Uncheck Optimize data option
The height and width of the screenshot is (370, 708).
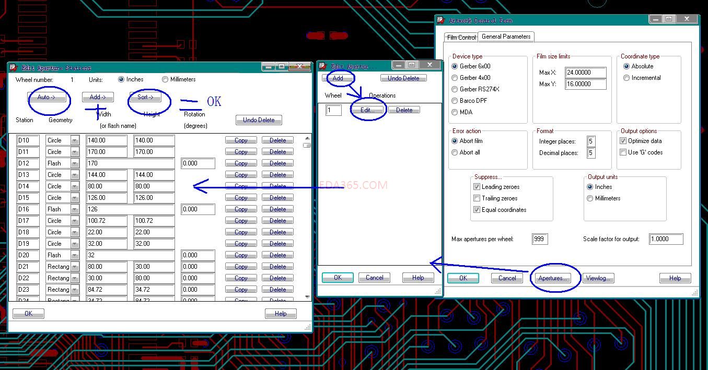pos(623,141)
